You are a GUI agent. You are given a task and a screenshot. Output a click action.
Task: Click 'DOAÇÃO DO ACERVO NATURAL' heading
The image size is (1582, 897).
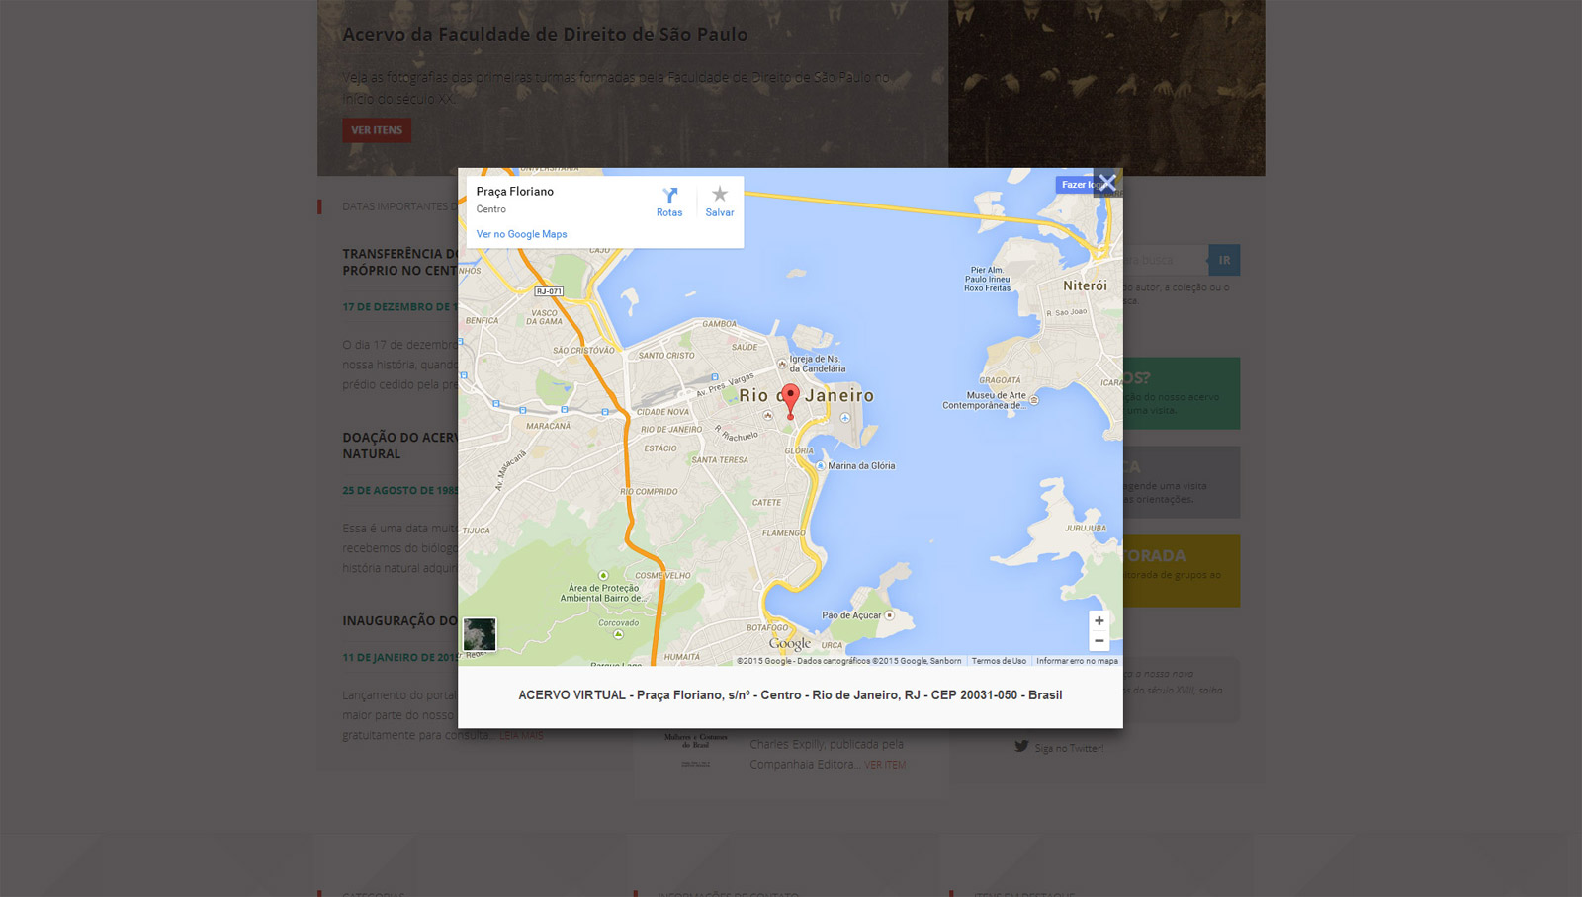(400, 446)
